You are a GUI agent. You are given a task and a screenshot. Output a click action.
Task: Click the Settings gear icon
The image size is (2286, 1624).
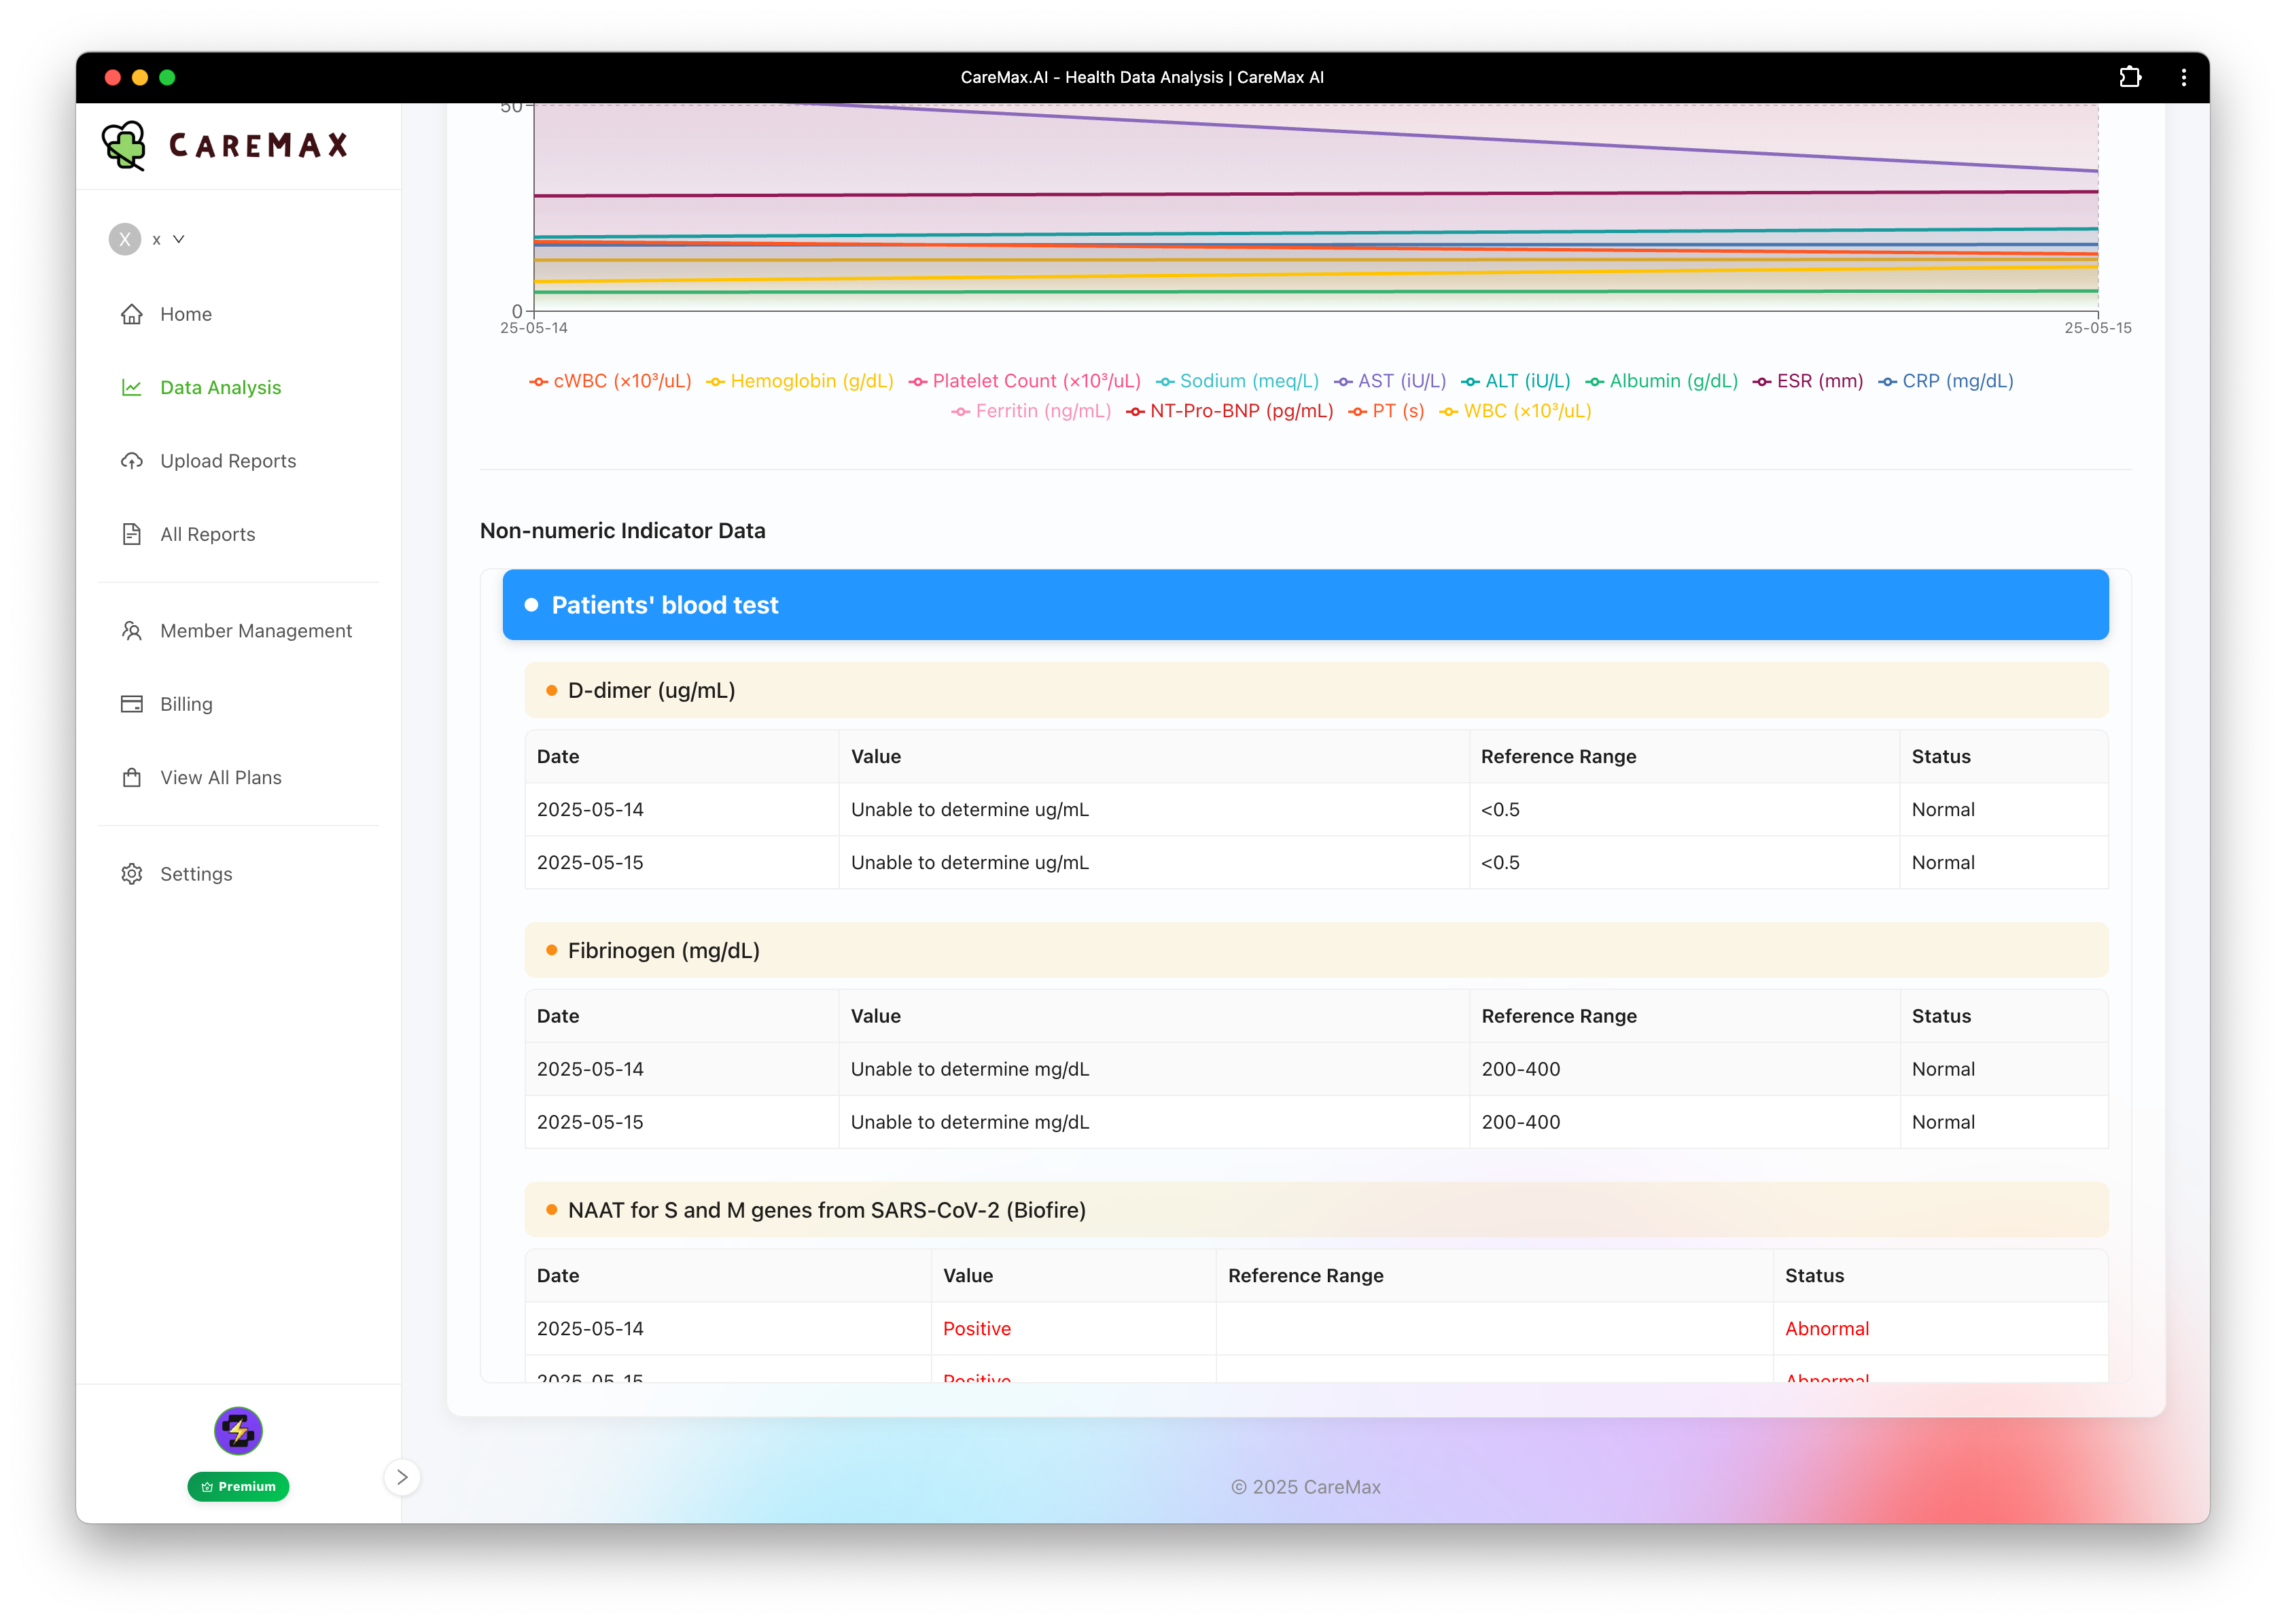click(x=131, y=874)
